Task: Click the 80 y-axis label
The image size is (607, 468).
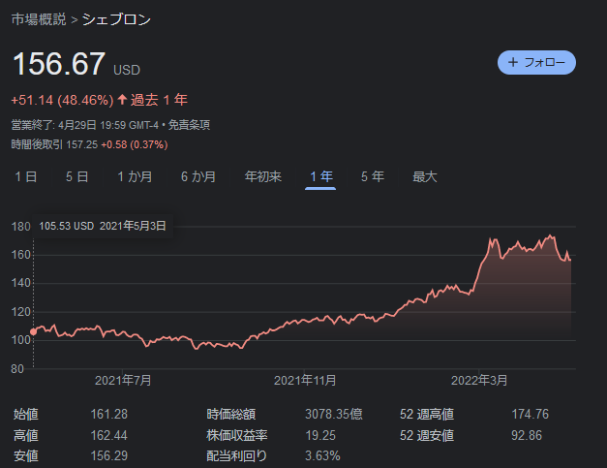Action: coord(17,369)
